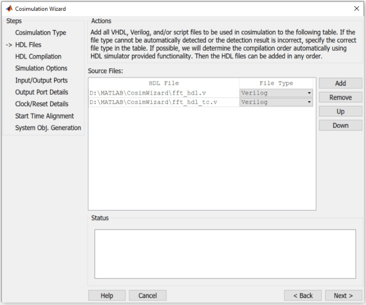Select Simulation Options step

tap(41, 68)
